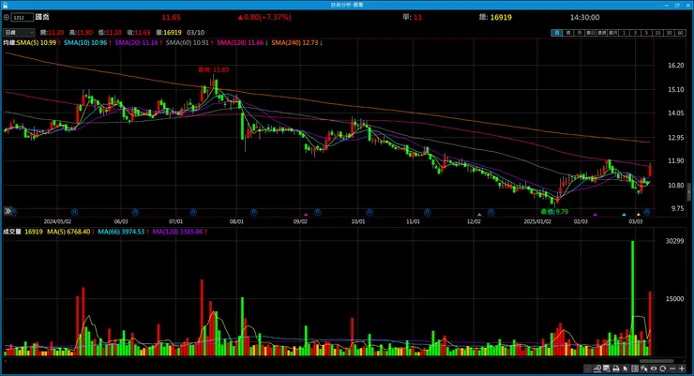Open the 日線 chart period dropdown
Image resolution: width=694 pixels, height=376 pixels.
click(19, 32)
